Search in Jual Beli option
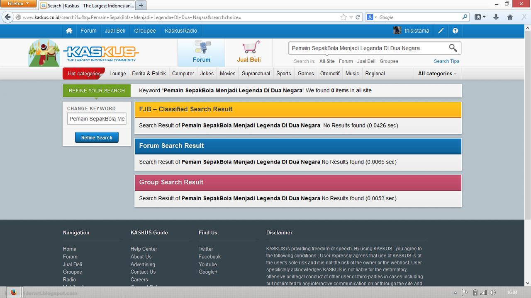The height and width of the screenshot is (298, 531). tap(366, 61)
